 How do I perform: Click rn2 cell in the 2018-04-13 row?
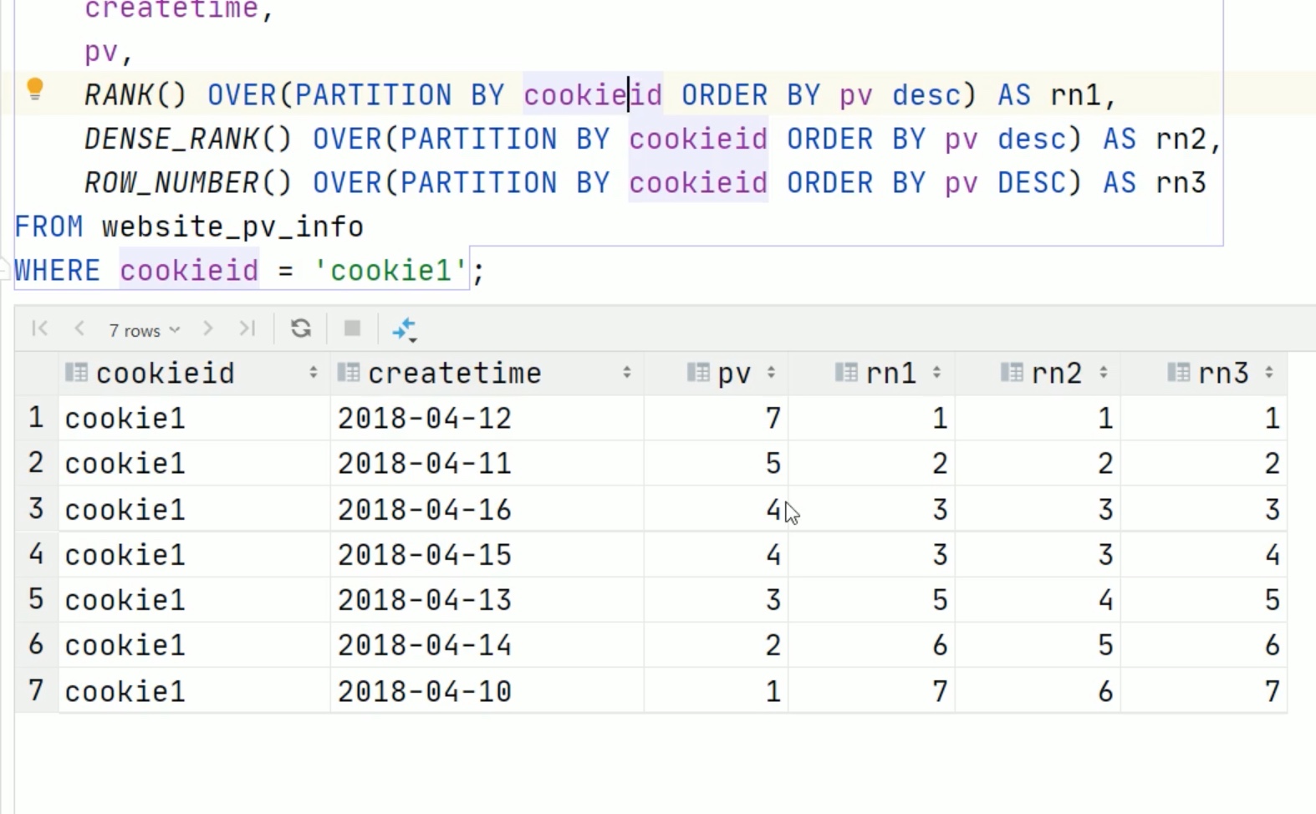coord(1038,599)
